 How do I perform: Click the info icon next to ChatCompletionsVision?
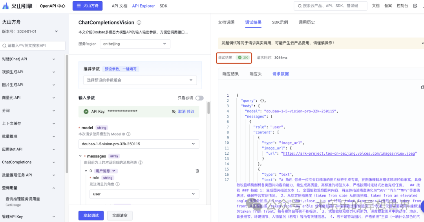pos(139,23)
